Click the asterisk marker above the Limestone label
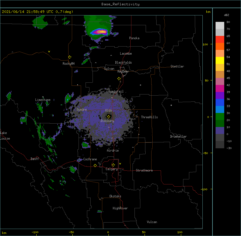The width and height of the screenshot is (241, 236). [x=43, y=97]
